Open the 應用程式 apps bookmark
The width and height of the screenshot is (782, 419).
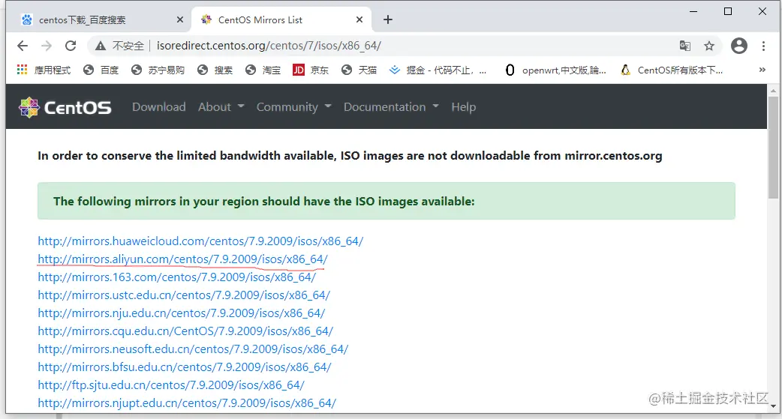click(x=44, y=70)
